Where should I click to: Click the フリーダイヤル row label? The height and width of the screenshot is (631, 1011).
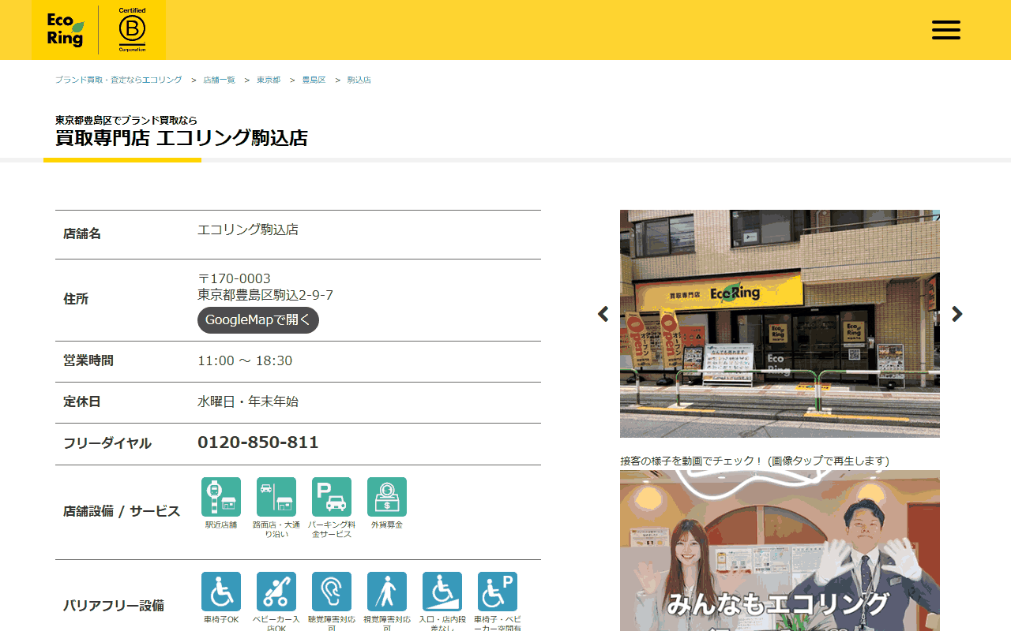point(107,443)
